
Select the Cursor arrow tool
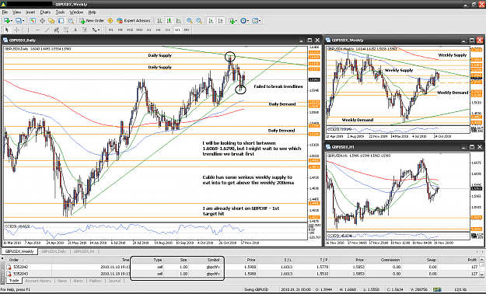[7, 30]
